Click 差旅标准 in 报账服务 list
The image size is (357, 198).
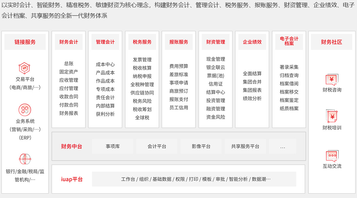tap(179, 75)
